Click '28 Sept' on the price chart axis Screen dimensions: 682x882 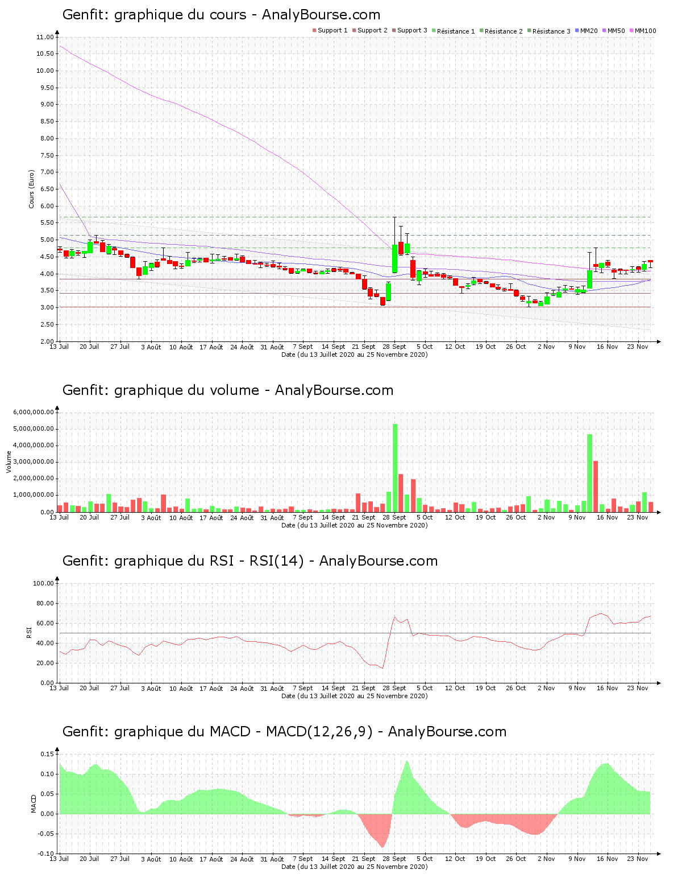pos(394,347)
